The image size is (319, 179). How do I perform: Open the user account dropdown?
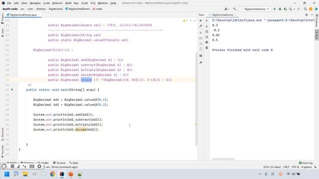tap(227, 9)
